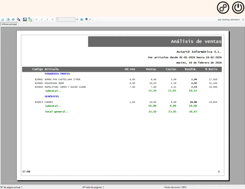Click the page number input field
This screenshot has height=189, width=245.
click(66, 19)
